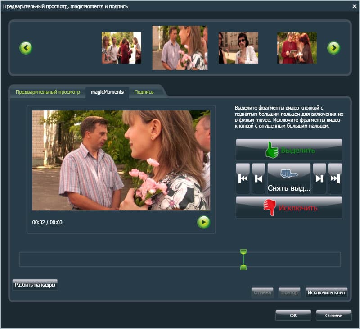
Task: Click the green left arrow to scroll thumbnails back
Action: click(x=26, y=48)
